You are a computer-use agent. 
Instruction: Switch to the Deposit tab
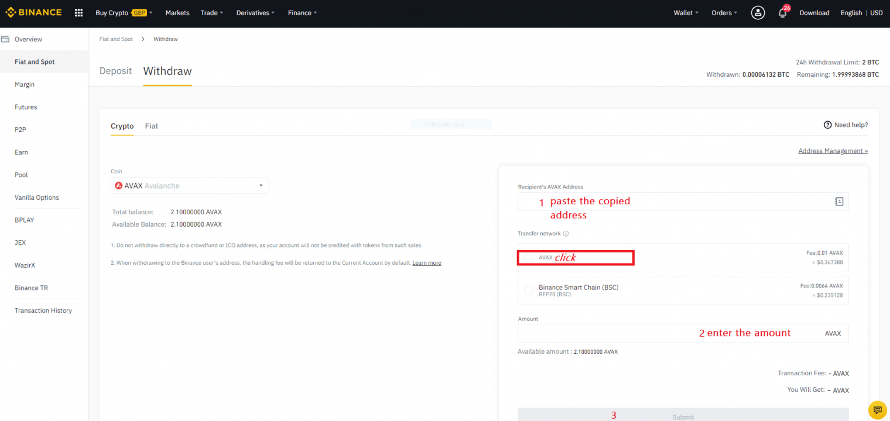click(x=115, y=70)
